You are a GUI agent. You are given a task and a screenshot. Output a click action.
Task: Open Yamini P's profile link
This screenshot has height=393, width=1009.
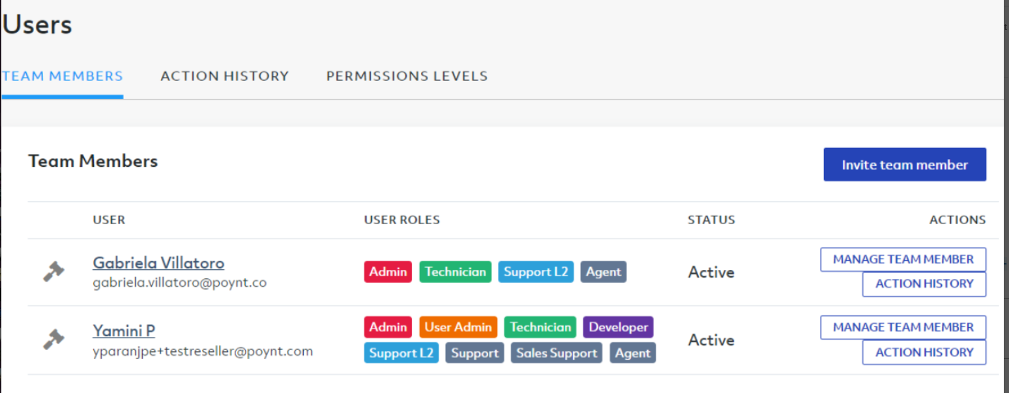pos(124,331)
